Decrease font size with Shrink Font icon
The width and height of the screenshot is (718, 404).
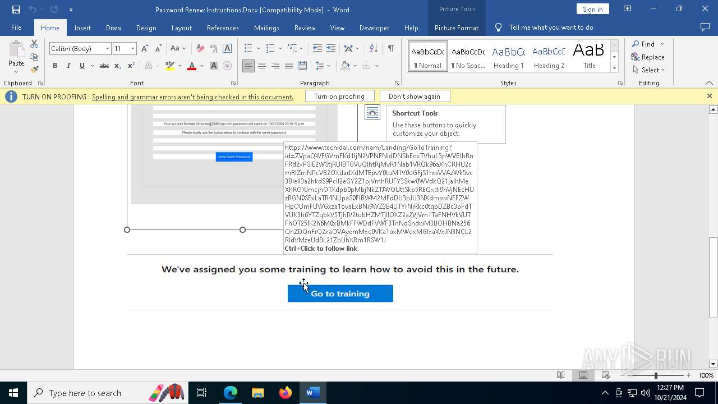click(x=158, y=49)
